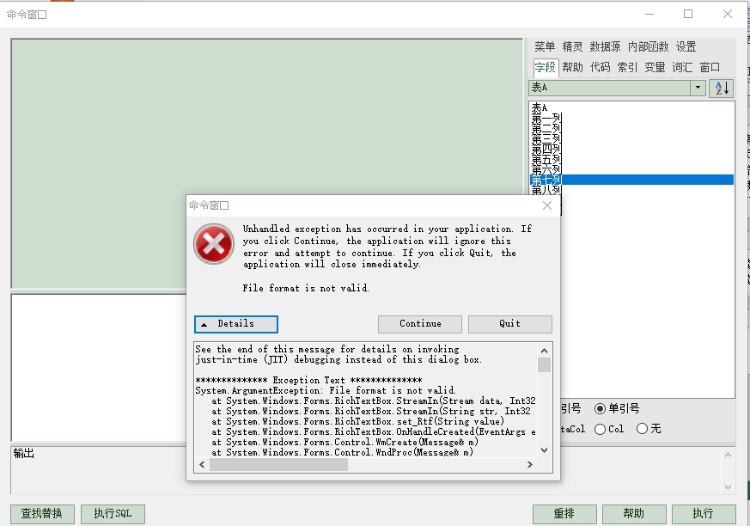This screenshot has height=526, width=750.
Task: Switch to the 内部函数 tab
Action: (648, 46)
